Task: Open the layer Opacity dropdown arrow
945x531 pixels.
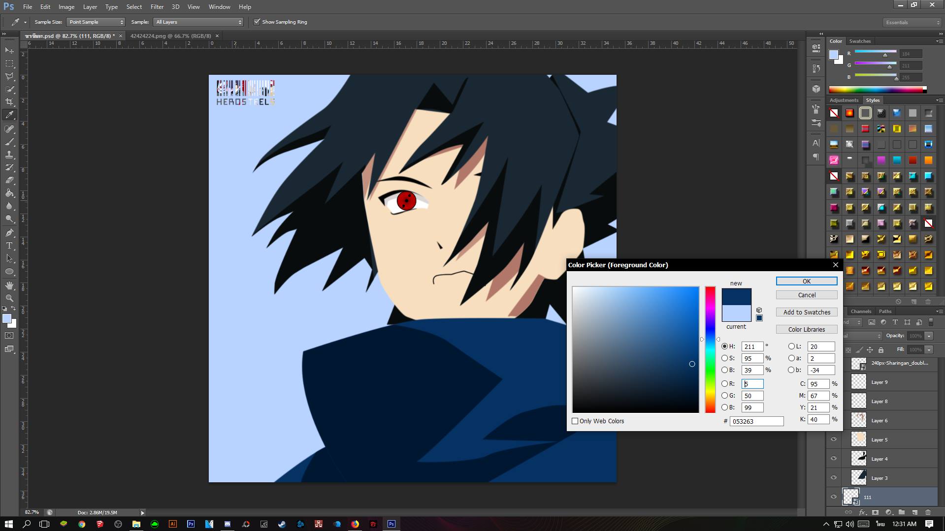Action: pyautogui.click(x=929, y=336)
